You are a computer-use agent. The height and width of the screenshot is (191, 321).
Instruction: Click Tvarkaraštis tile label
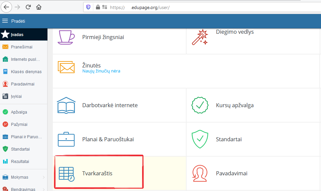click(97, 173)
